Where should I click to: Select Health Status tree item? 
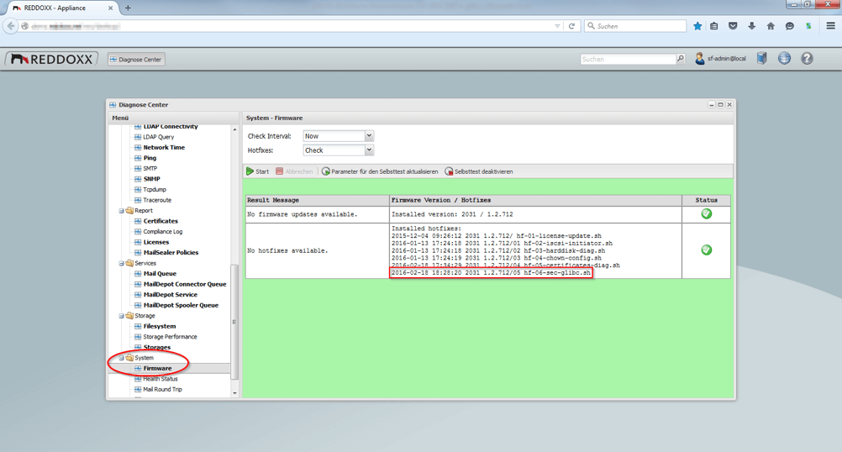click(160, 378)
